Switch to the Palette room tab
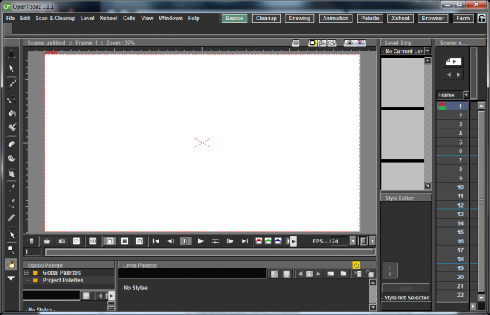 370,18
